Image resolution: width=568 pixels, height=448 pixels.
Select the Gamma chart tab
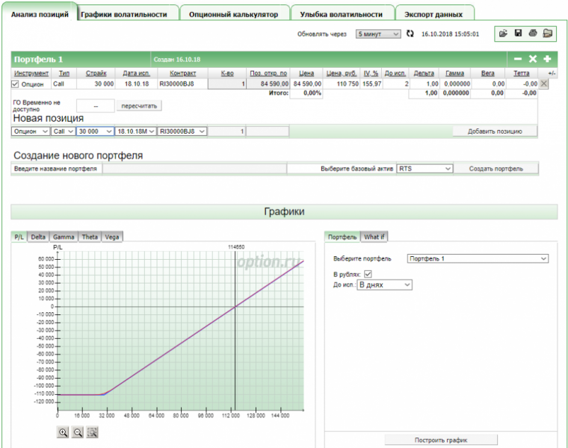point(64,237)
